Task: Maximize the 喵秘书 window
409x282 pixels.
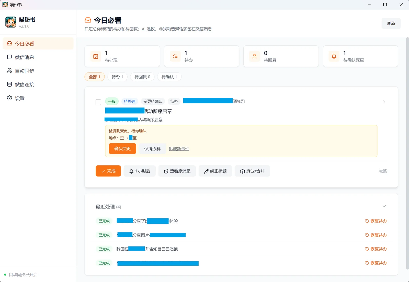Action: click(x=385, y=5)
